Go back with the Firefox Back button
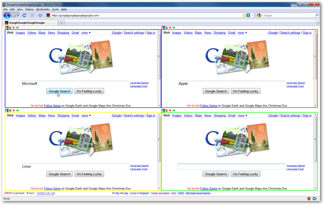The image size is (324, 205). click(x=7, y=15)
